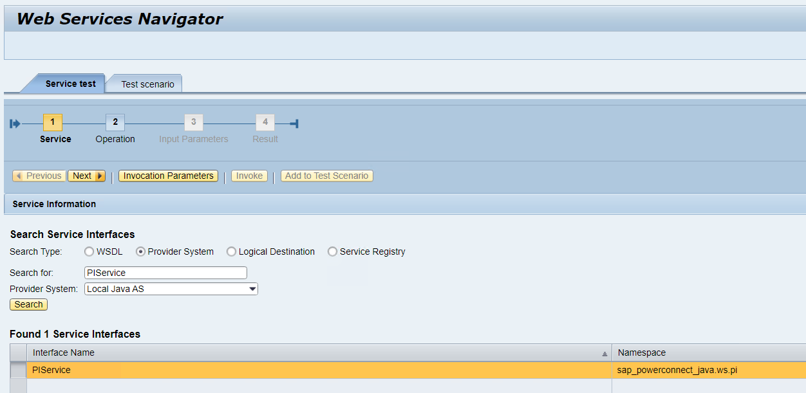Image resolution: width=806 pixels, height=393 pixels.
Task: Select the PIService row selector box
Action: pos(19,370)
